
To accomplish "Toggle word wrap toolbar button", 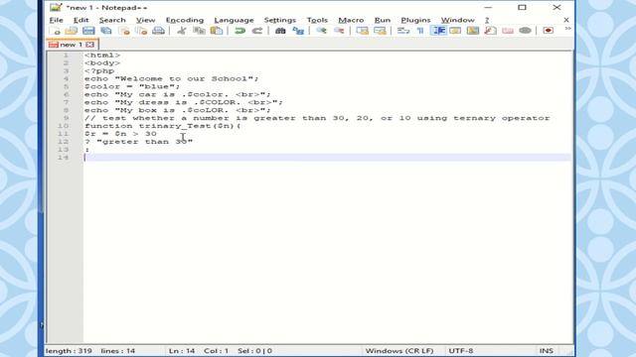I will click(x=403, y=31).
